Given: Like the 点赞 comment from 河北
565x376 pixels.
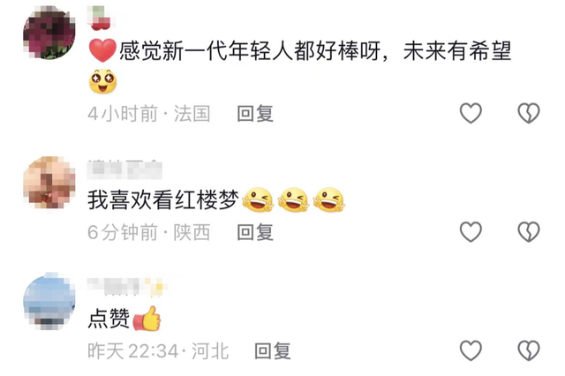Looking at the screenshot, I should [x=471, y=350].
